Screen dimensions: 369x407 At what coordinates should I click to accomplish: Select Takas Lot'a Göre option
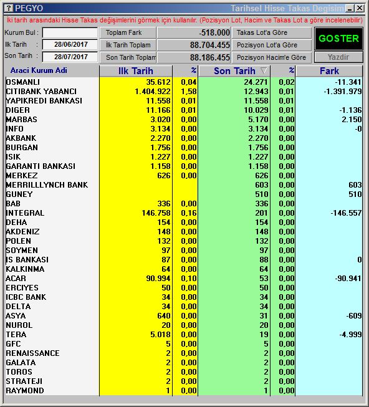pyautogui.click(x=271, y=32)
